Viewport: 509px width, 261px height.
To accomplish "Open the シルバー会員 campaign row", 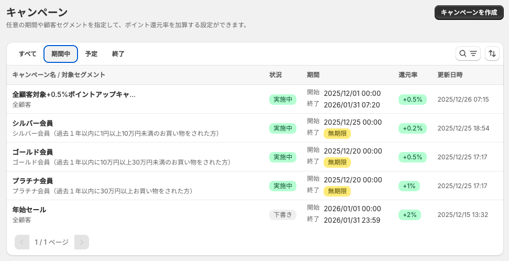I will [x=32, y=124].
